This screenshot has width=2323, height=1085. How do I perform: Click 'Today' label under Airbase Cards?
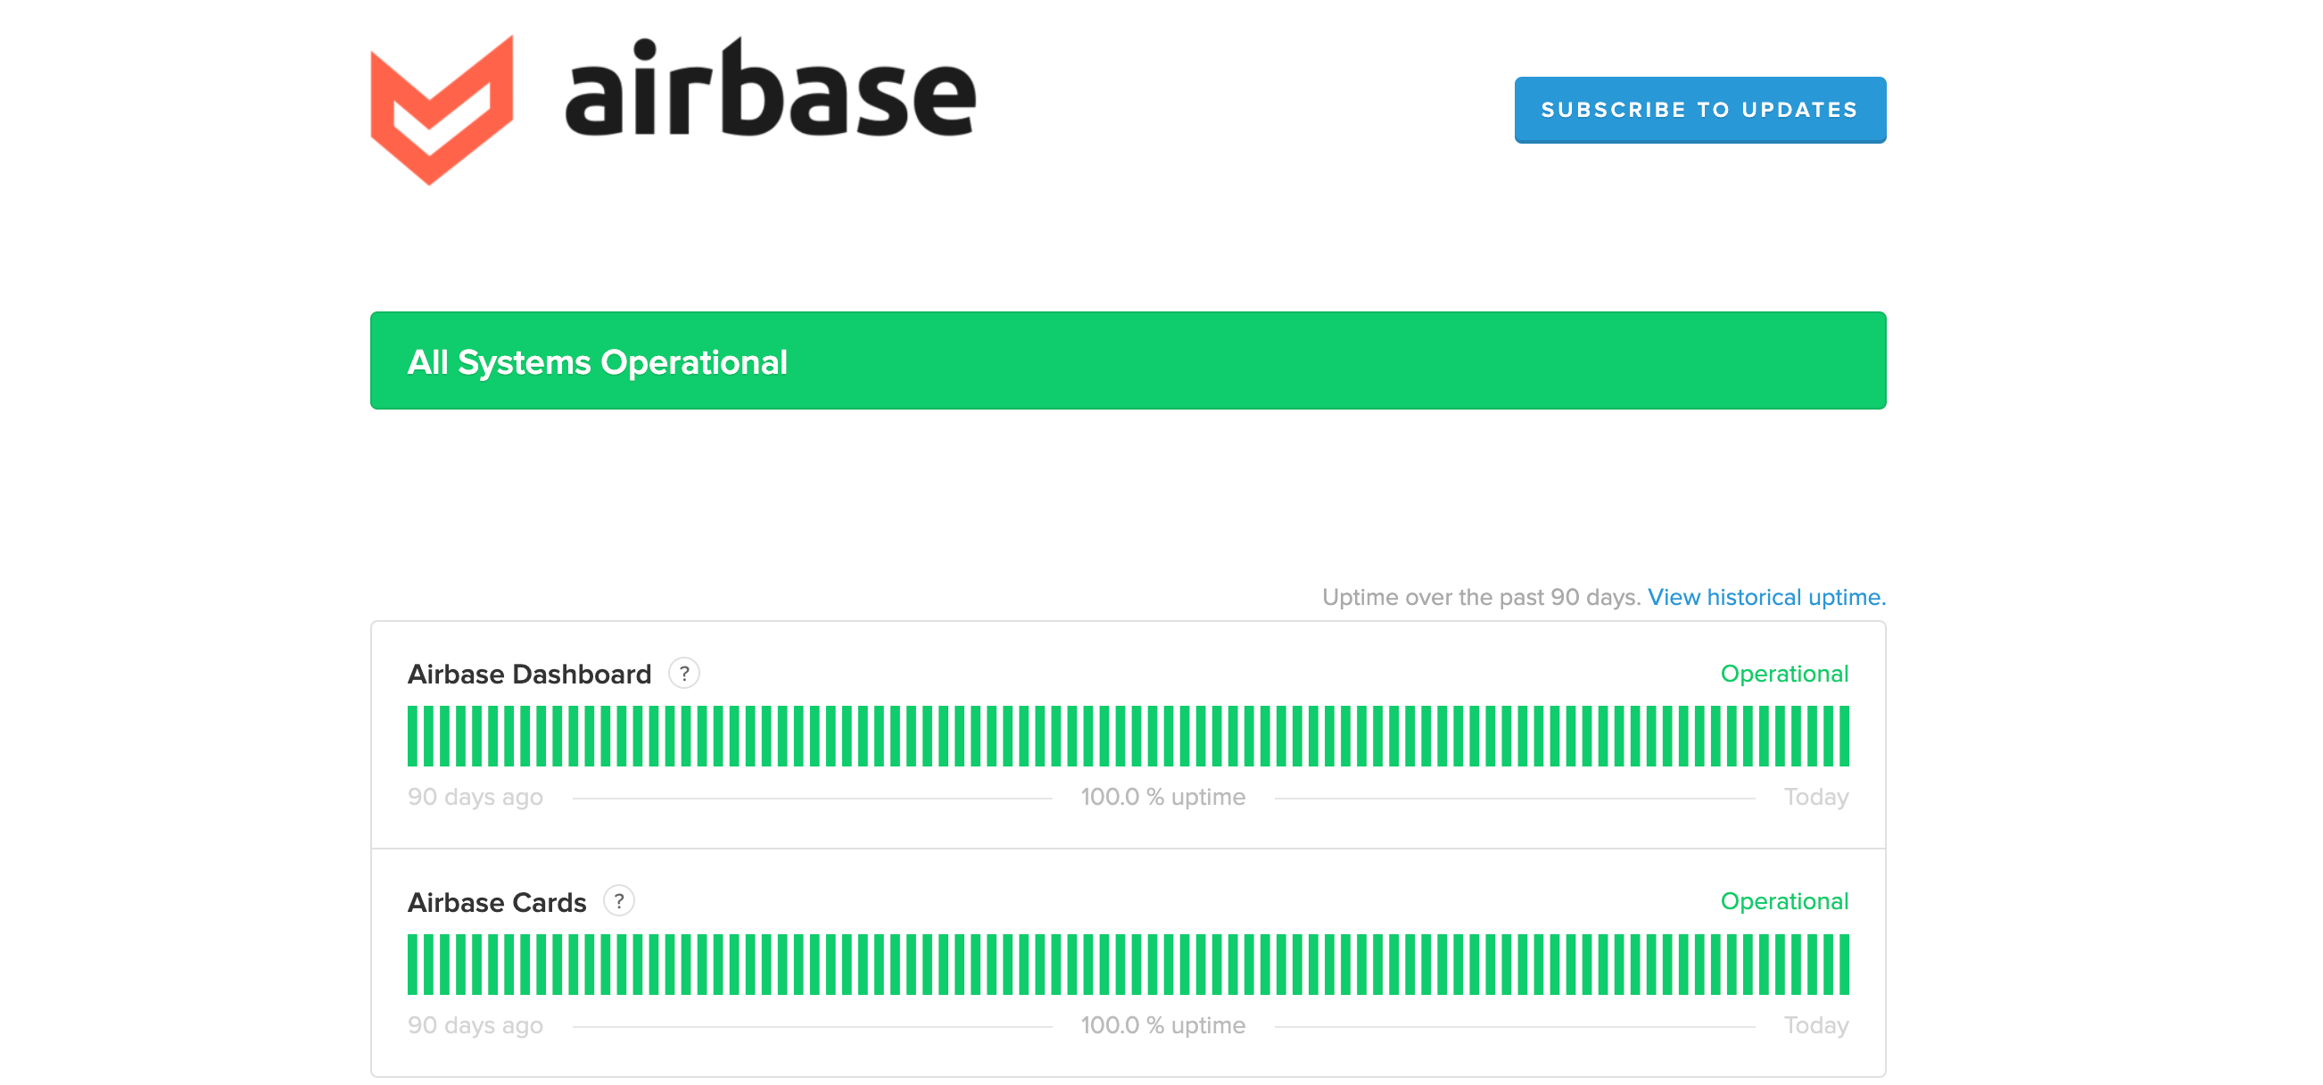(x=1816, y=1025)
